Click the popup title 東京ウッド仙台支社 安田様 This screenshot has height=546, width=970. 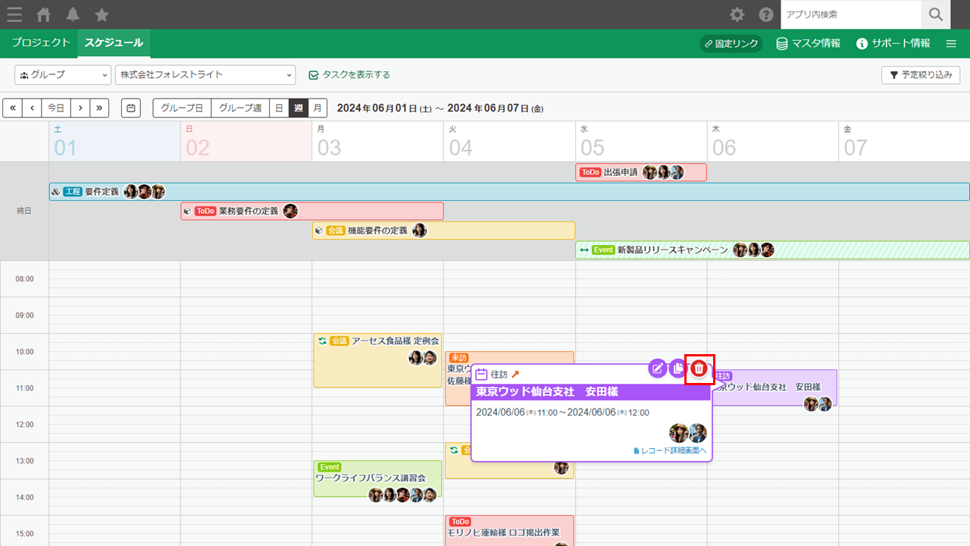tap(547, 392)
